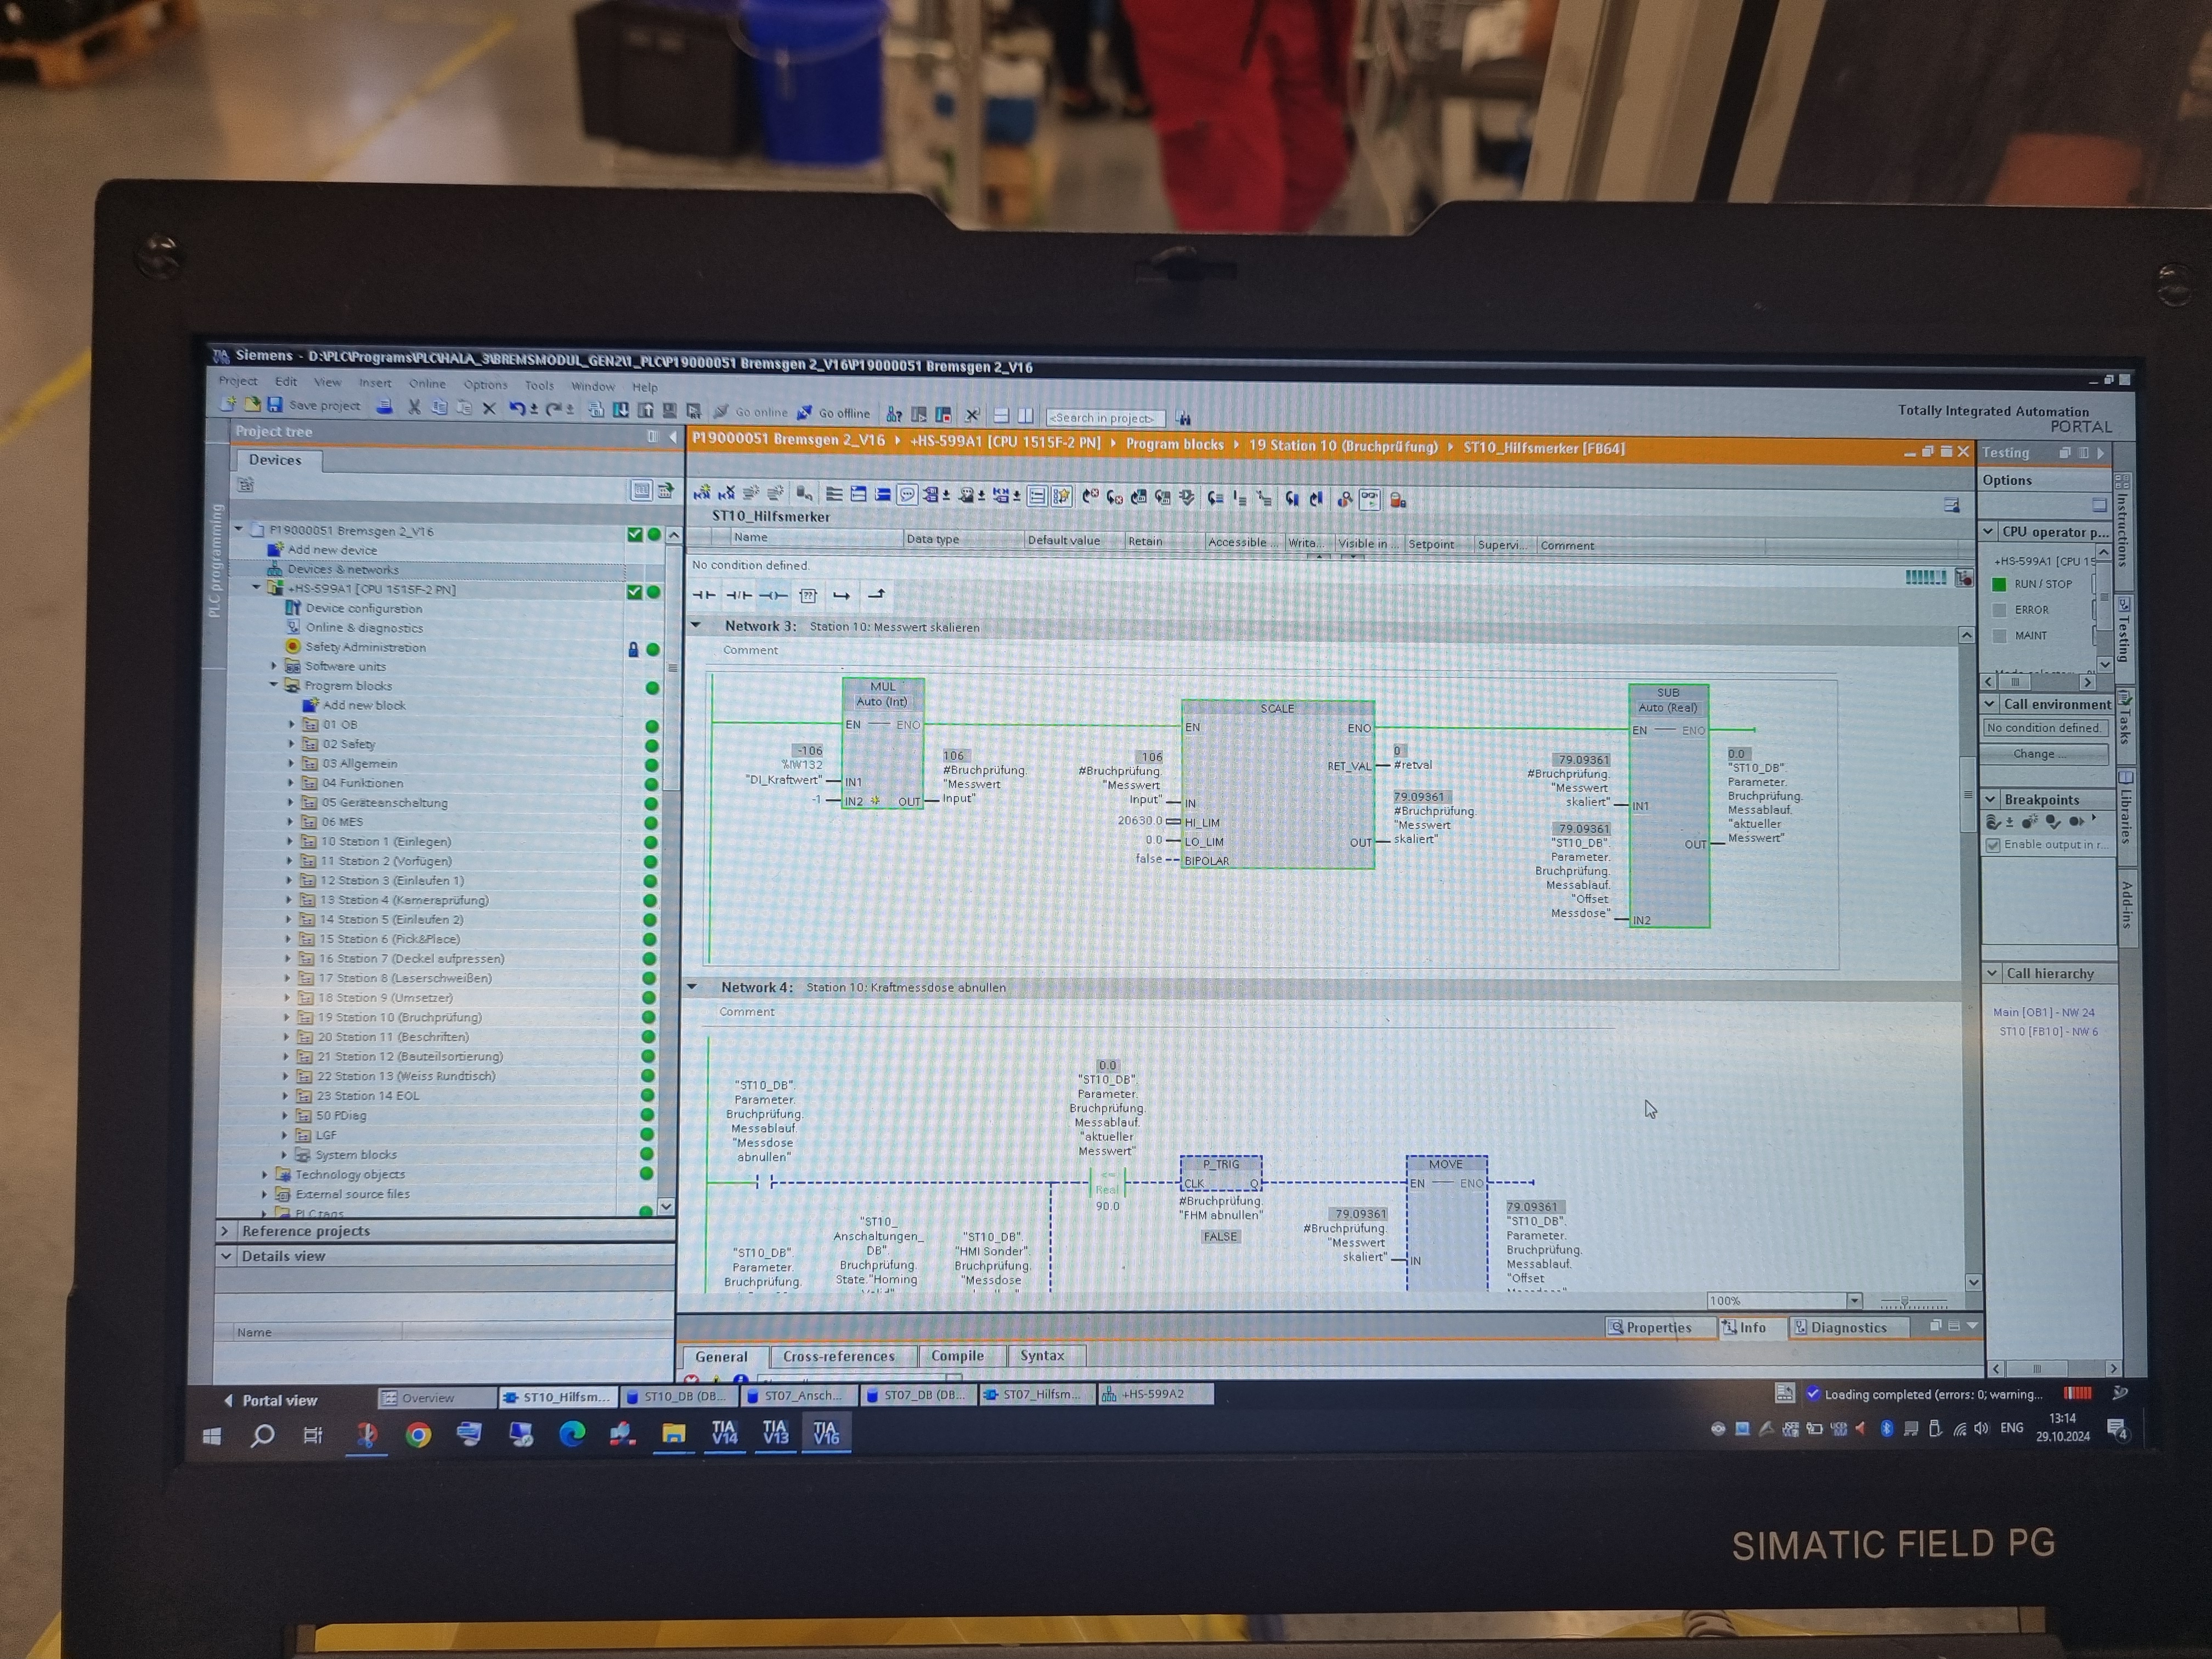Screen dimensions: 2212x1659
Task: Collapse the P19000051 Bremsgen 2_V16 project node
Action: tap(239, 528)
